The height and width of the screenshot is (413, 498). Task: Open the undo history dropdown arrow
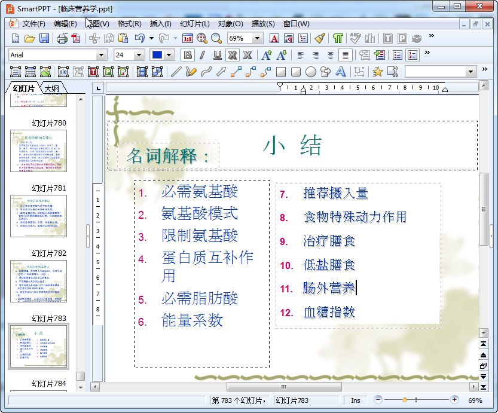[151, 38]
